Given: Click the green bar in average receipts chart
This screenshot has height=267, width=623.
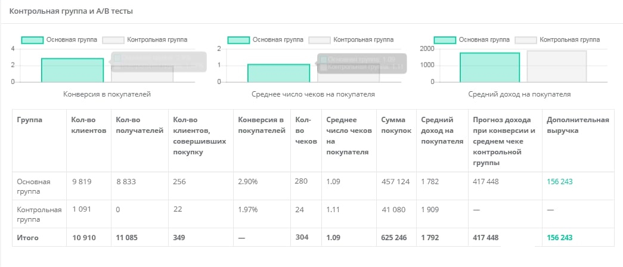Looking at the screenshot, I should click(278, 73).
